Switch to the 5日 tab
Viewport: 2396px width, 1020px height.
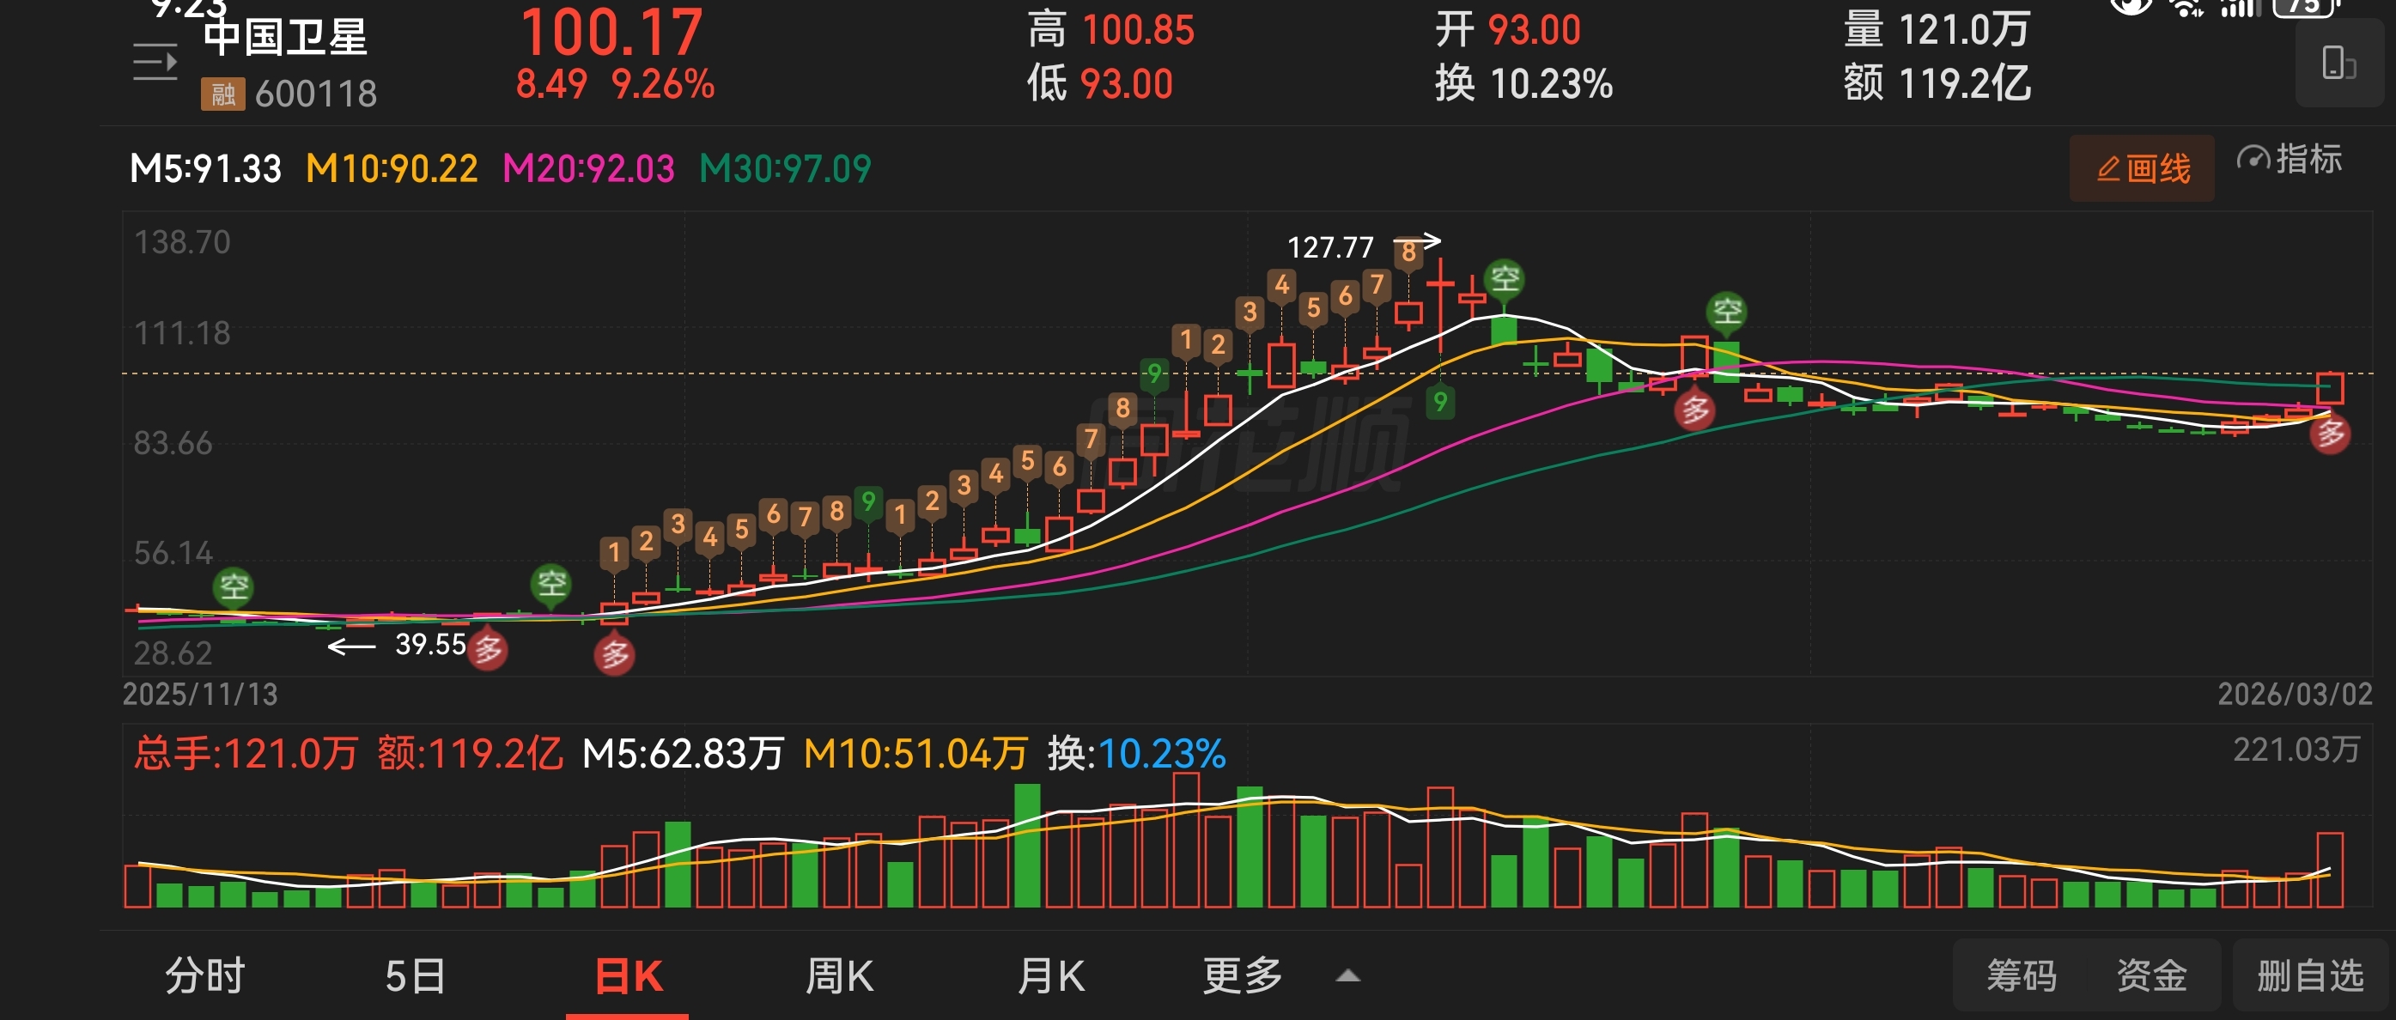click(415, 976)
